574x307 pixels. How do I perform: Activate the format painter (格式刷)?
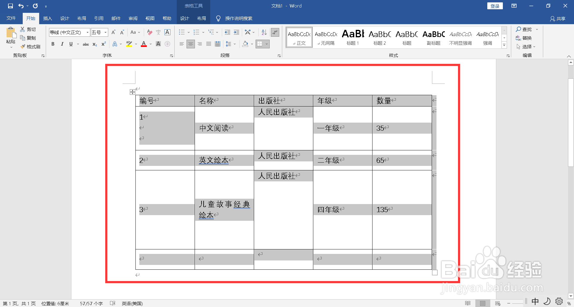[31, 47]
